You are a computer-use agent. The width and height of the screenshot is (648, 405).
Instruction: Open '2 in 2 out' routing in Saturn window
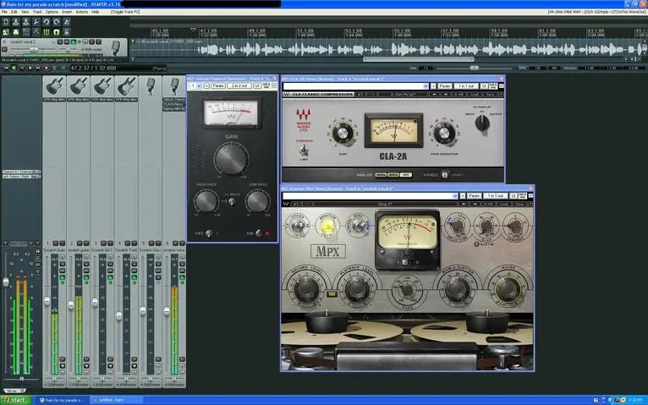pos(239,86)
